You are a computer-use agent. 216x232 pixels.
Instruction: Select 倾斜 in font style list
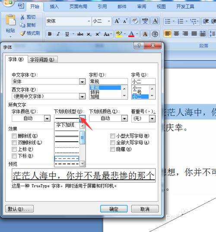coord(95,92)
